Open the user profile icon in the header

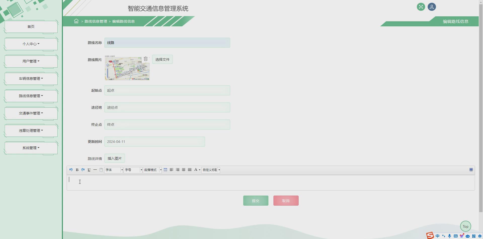pos(432,7)
